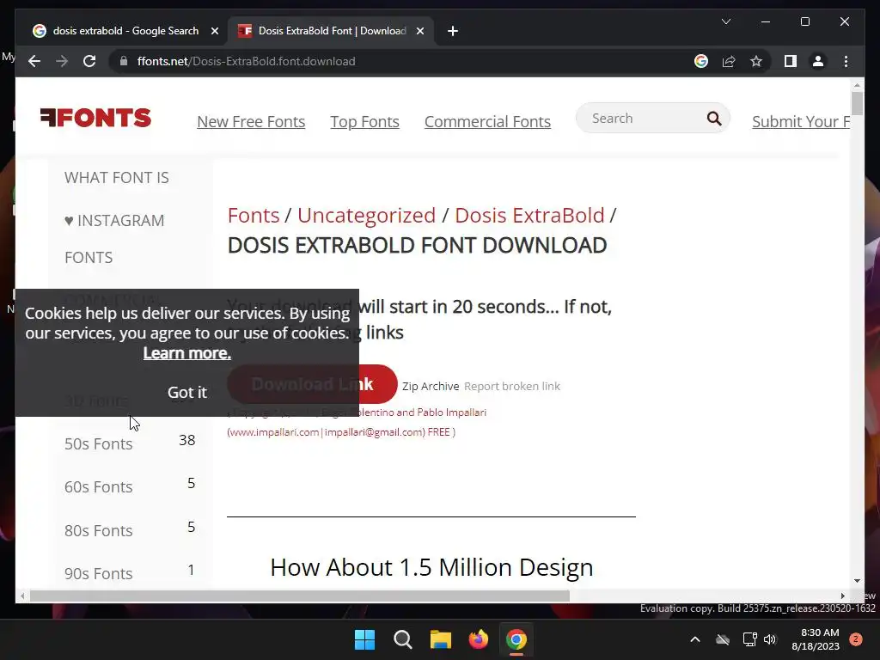Go back using browser back arrow
Screen dimensions: 880x660
pyautogui.click(x=34, y=61)
